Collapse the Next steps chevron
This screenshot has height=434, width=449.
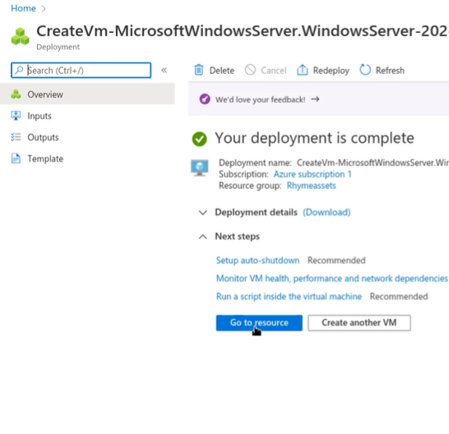(203, 237)
